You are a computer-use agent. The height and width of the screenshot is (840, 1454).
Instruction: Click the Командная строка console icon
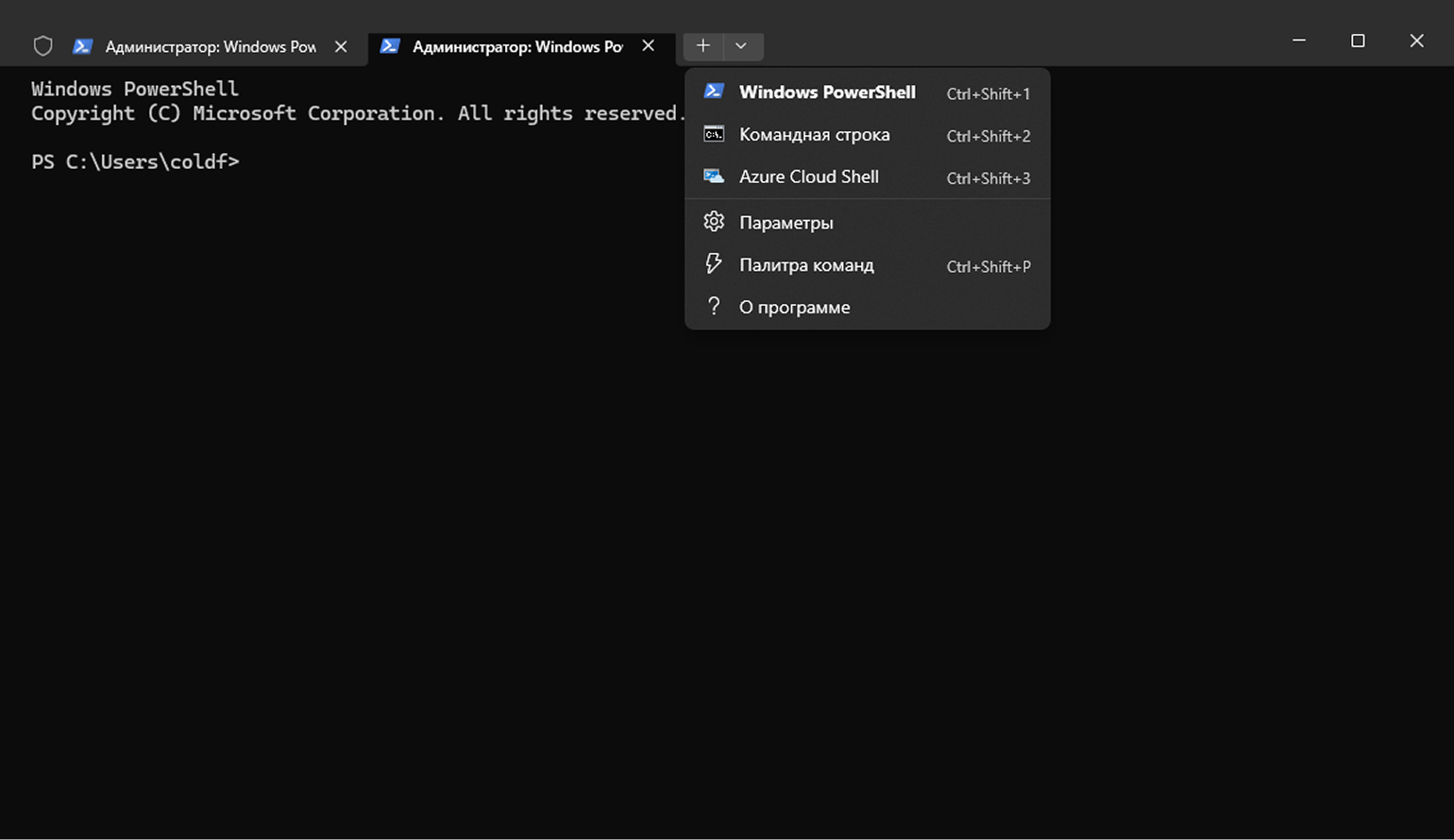(x=714, y=134)
